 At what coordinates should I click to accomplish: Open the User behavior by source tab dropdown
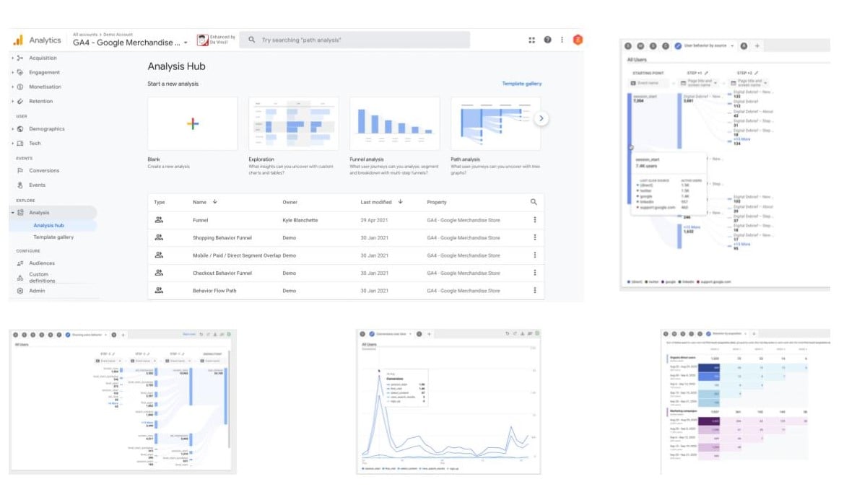point(732,46)
